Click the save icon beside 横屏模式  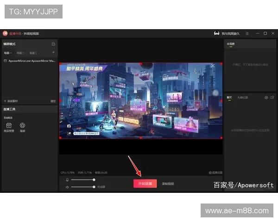tap(53, 44)
